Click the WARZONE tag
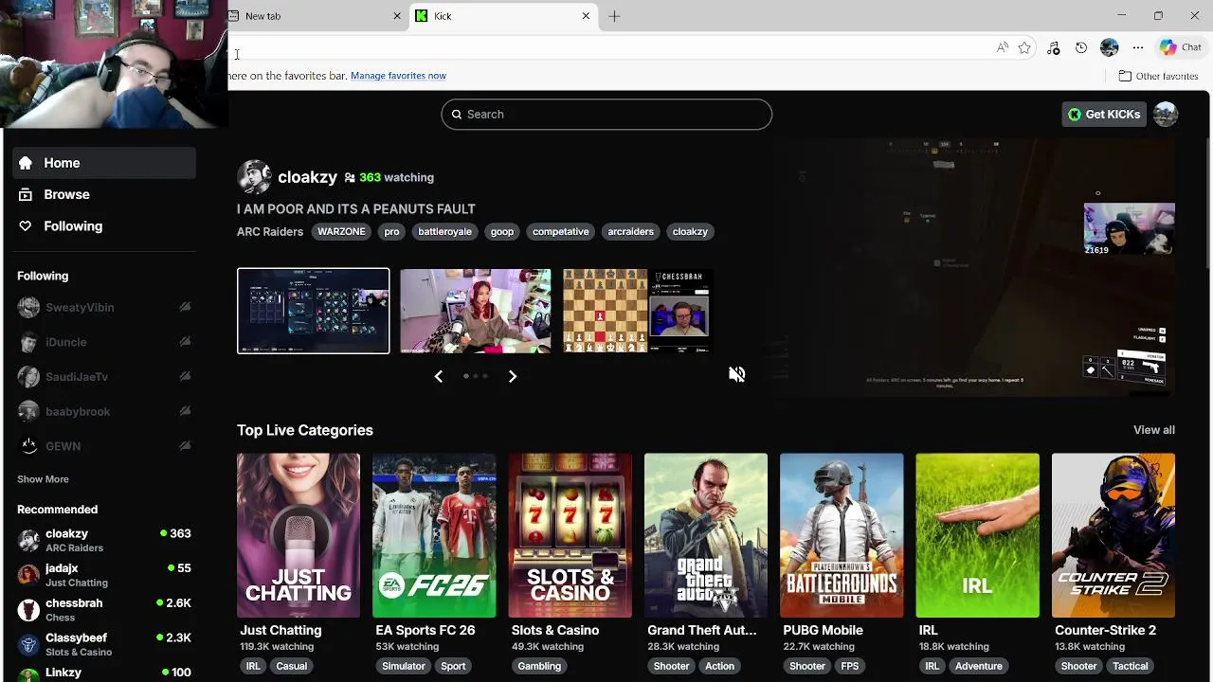This screenshot has width=1213, height=682. click(341, 231)
